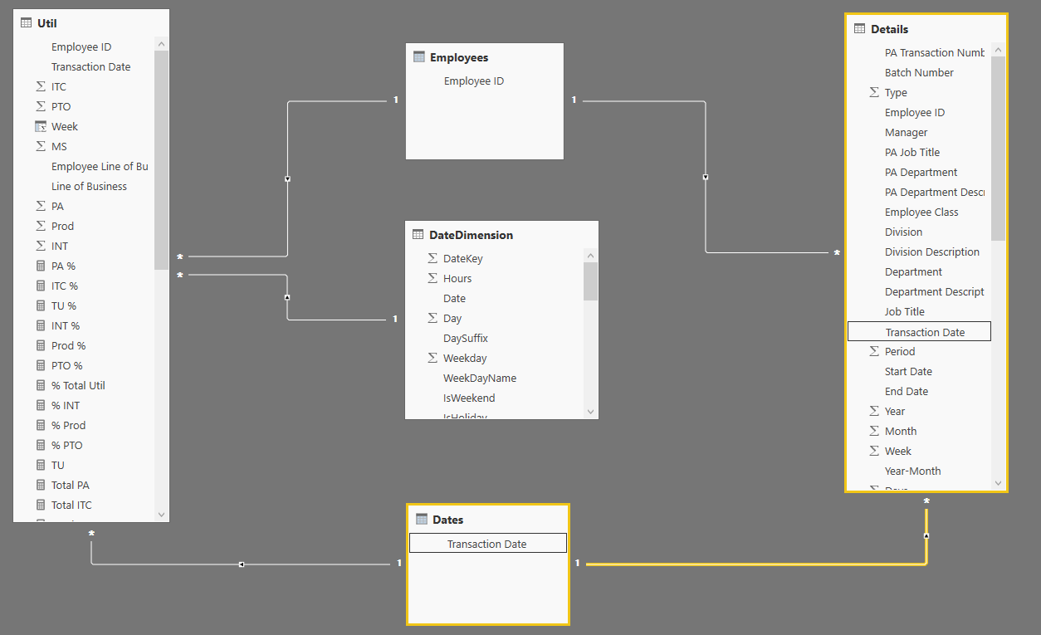Click the Employees table header icon

tap(418, 57)
